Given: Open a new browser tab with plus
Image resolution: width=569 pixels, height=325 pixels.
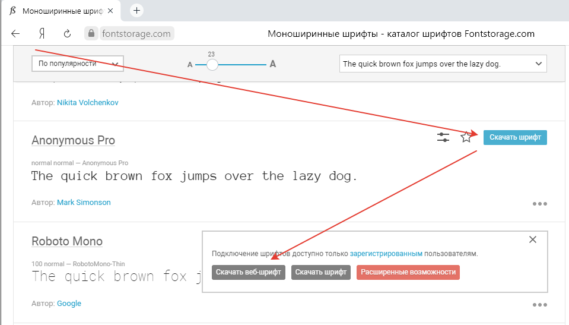Looking at the screenshot, I should pyautogui.click(x=136, y=11).
